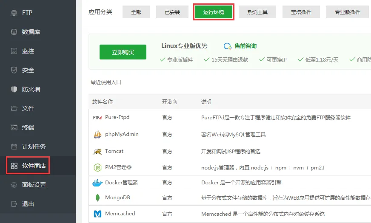Select the 运行环境 category tab
The width and height of the screenshot is (371, 223).
(x=214, y=12)
